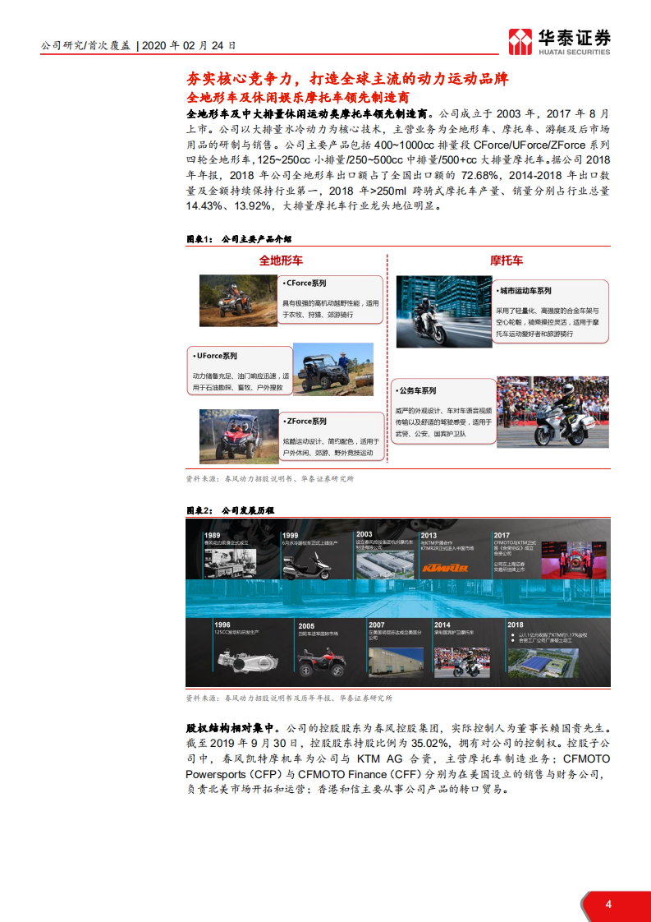Click the 1989 timeline entry

pyautogui.click(x=231, y=555)
